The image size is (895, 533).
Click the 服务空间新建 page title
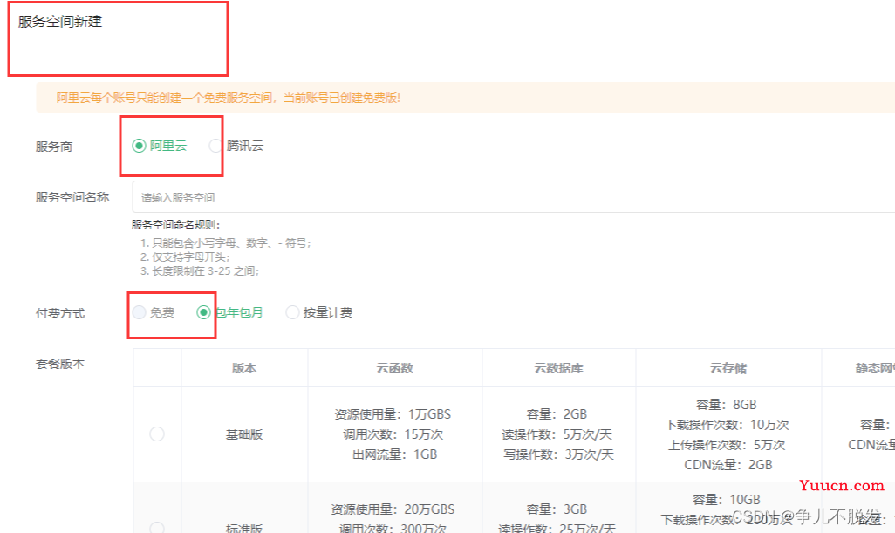60,22
